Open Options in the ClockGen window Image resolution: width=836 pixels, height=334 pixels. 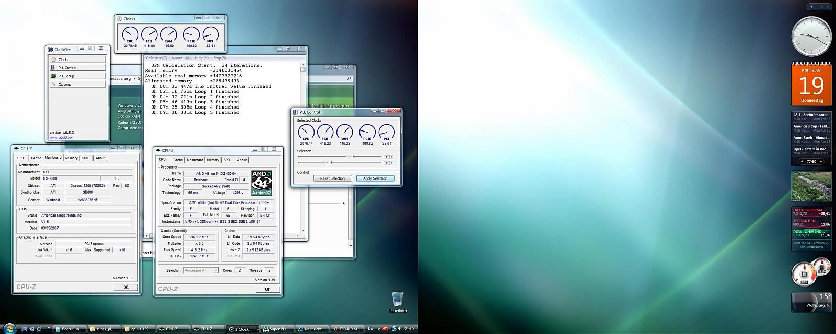(x=77, y=84)
